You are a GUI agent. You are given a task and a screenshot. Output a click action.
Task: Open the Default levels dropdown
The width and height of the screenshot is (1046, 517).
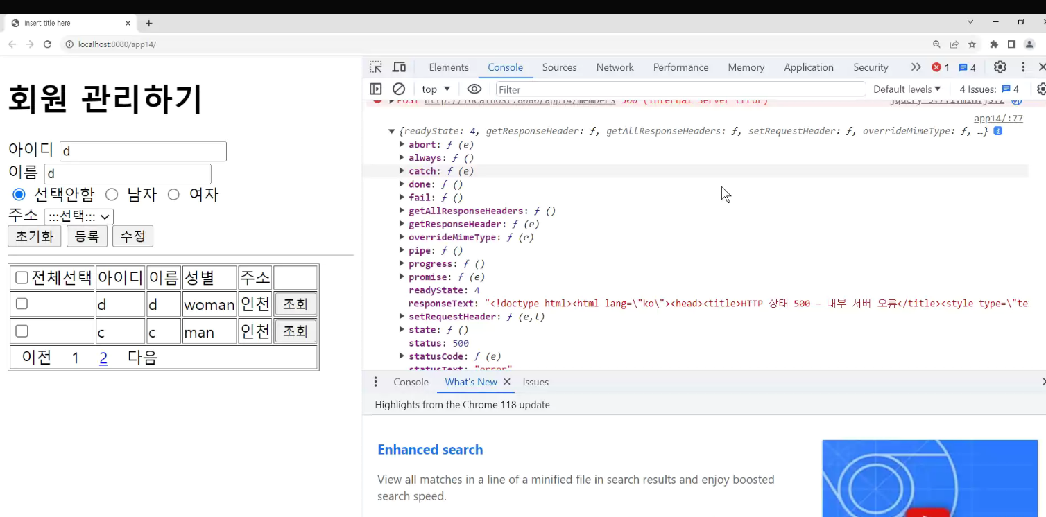coord(907,89)
